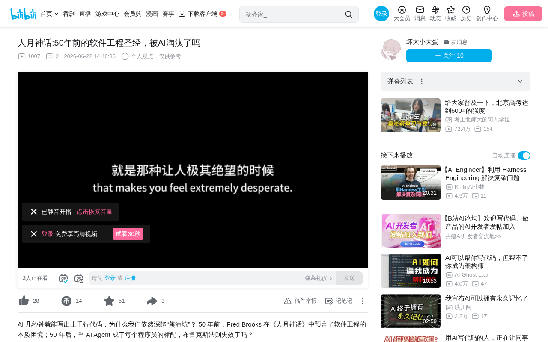Expand the 首页 dropdown menu
This screenshot has height=342, width=548.
49,14
